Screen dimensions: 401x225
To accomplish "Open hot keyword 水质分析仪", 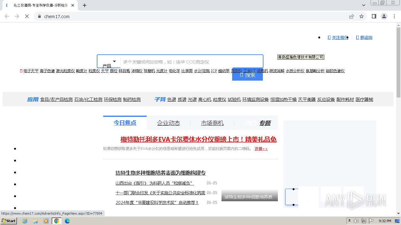I will (x=295, y=71).
